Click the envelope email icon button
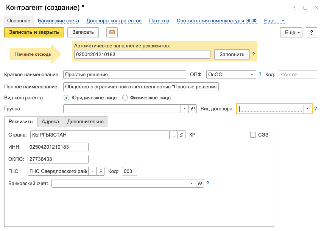324x231 pixels. click(112, 32)
